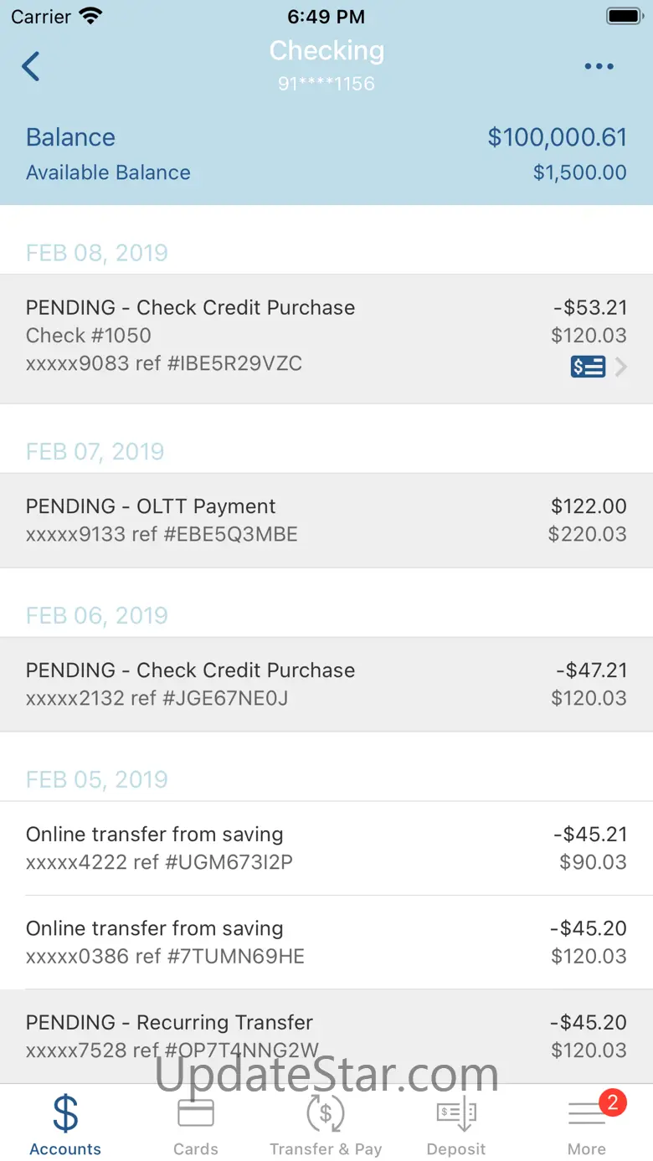Tap the More hamburger icon

coord(586,1115)
